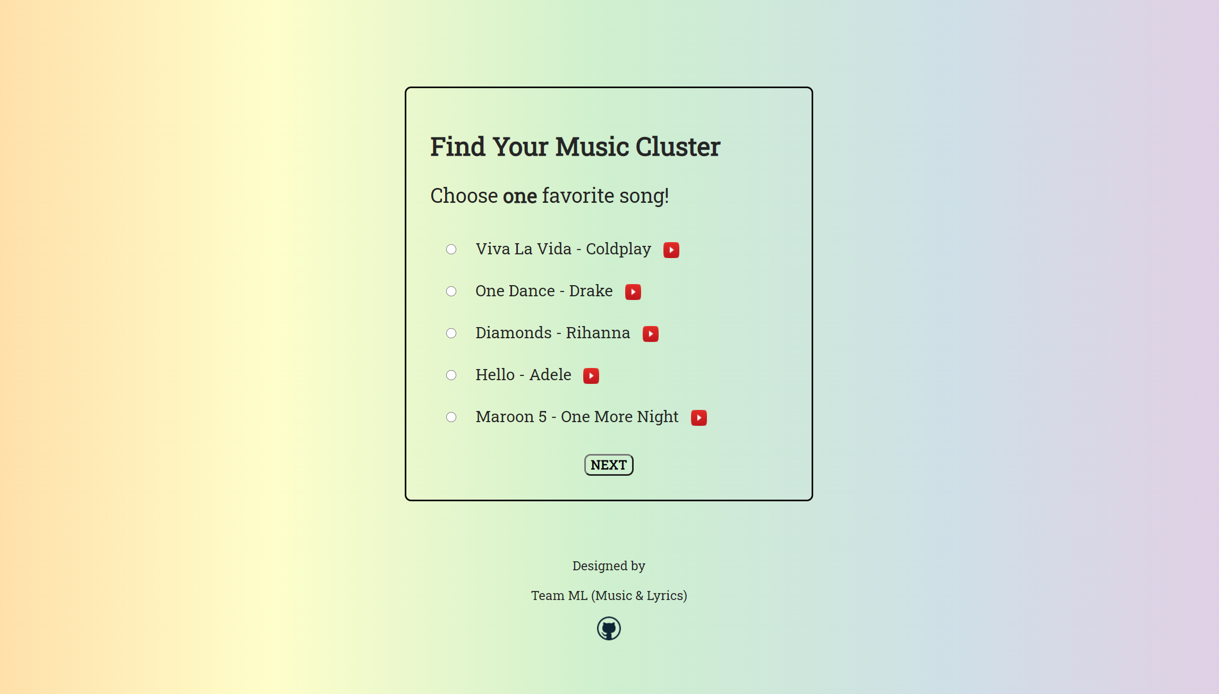This screenshot has width=1219, height=694.
Task: Click the "One Dance - Drake" song text
Action: pyautogui.click(x=544, y=291)
